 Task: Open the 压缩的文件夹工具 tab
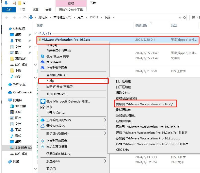pyautogui.click(x=71, y=10)
